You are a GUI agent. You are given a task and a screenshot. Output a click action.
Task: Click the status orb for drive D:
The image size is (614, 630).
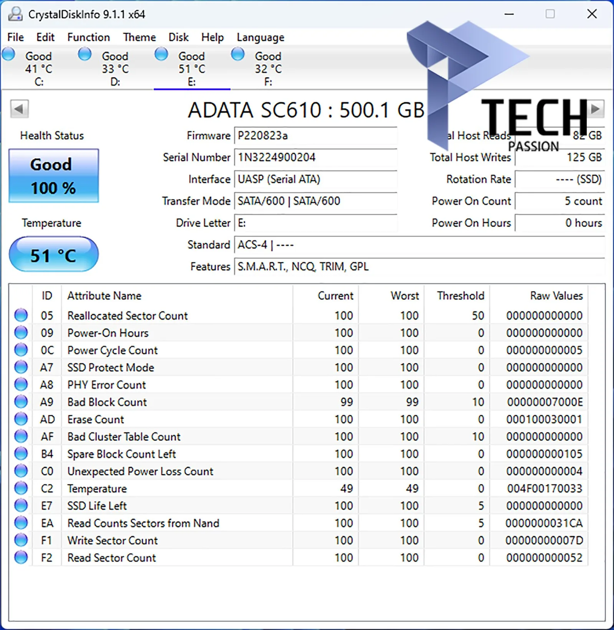(85, 54)
